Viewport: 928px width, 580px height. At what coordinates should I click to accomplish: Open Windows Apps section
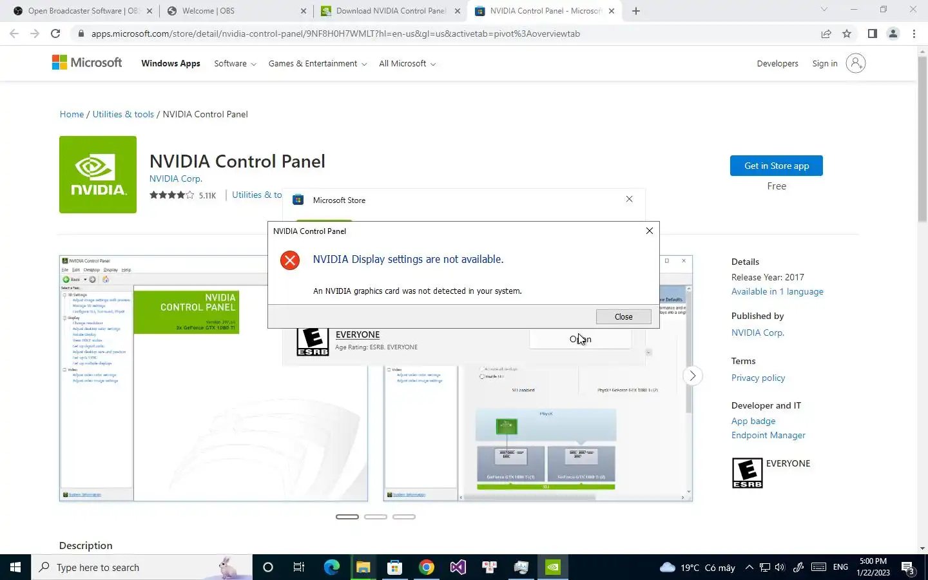(171, 63)
